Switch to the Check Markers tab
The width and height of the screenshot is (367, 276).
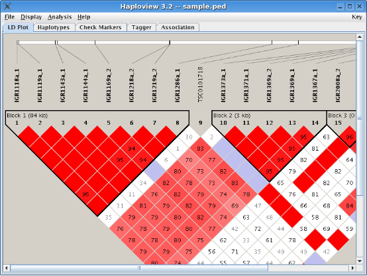[101, 27]
